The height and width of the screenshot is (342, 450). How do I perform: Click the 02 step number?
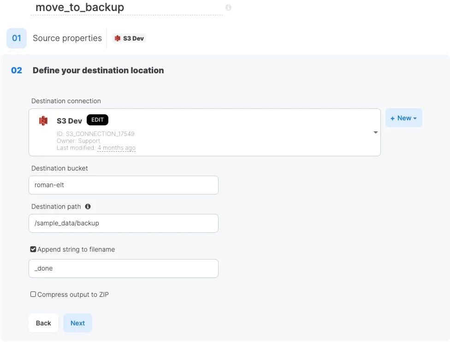(x=17, y=71)
